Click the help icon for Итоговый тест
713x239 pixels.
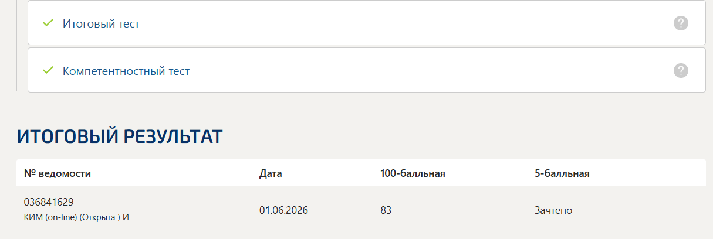681,23
